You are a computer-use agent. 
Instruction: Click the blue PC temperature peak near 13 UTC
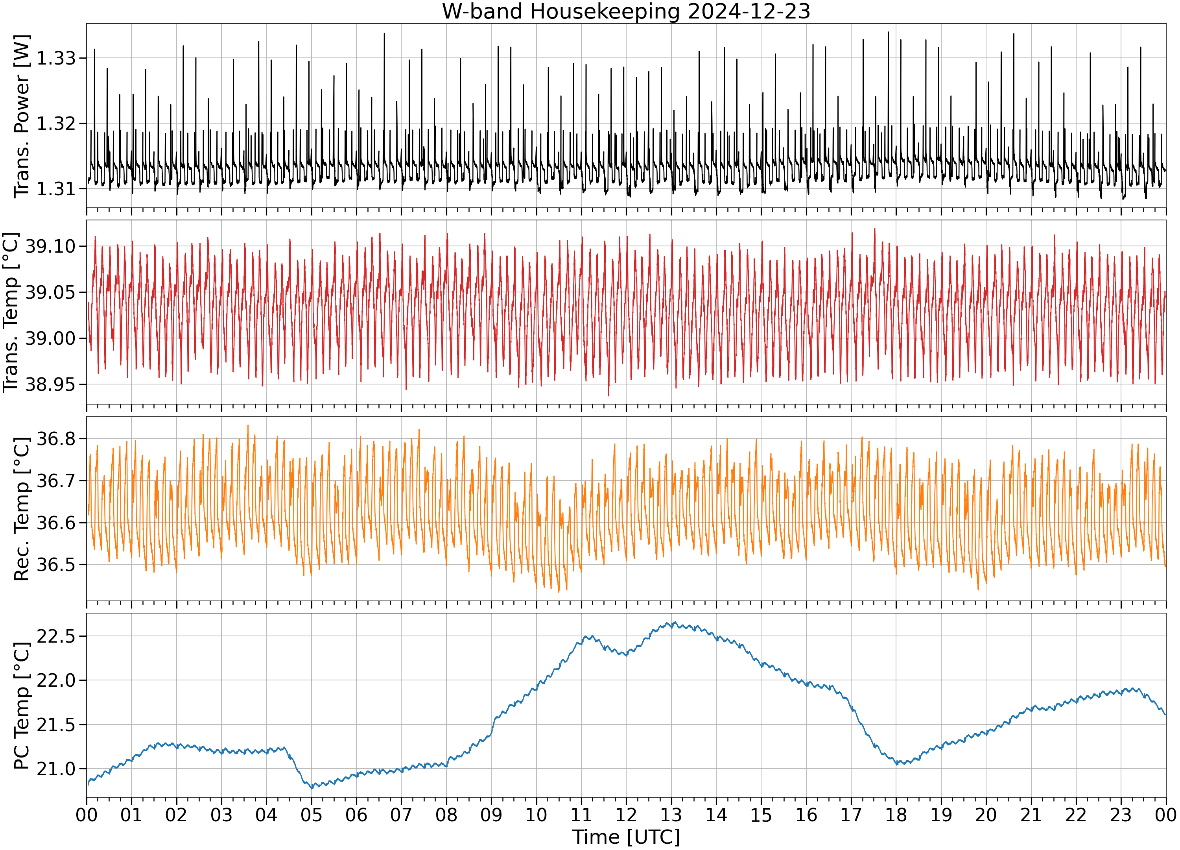[674, 623]
